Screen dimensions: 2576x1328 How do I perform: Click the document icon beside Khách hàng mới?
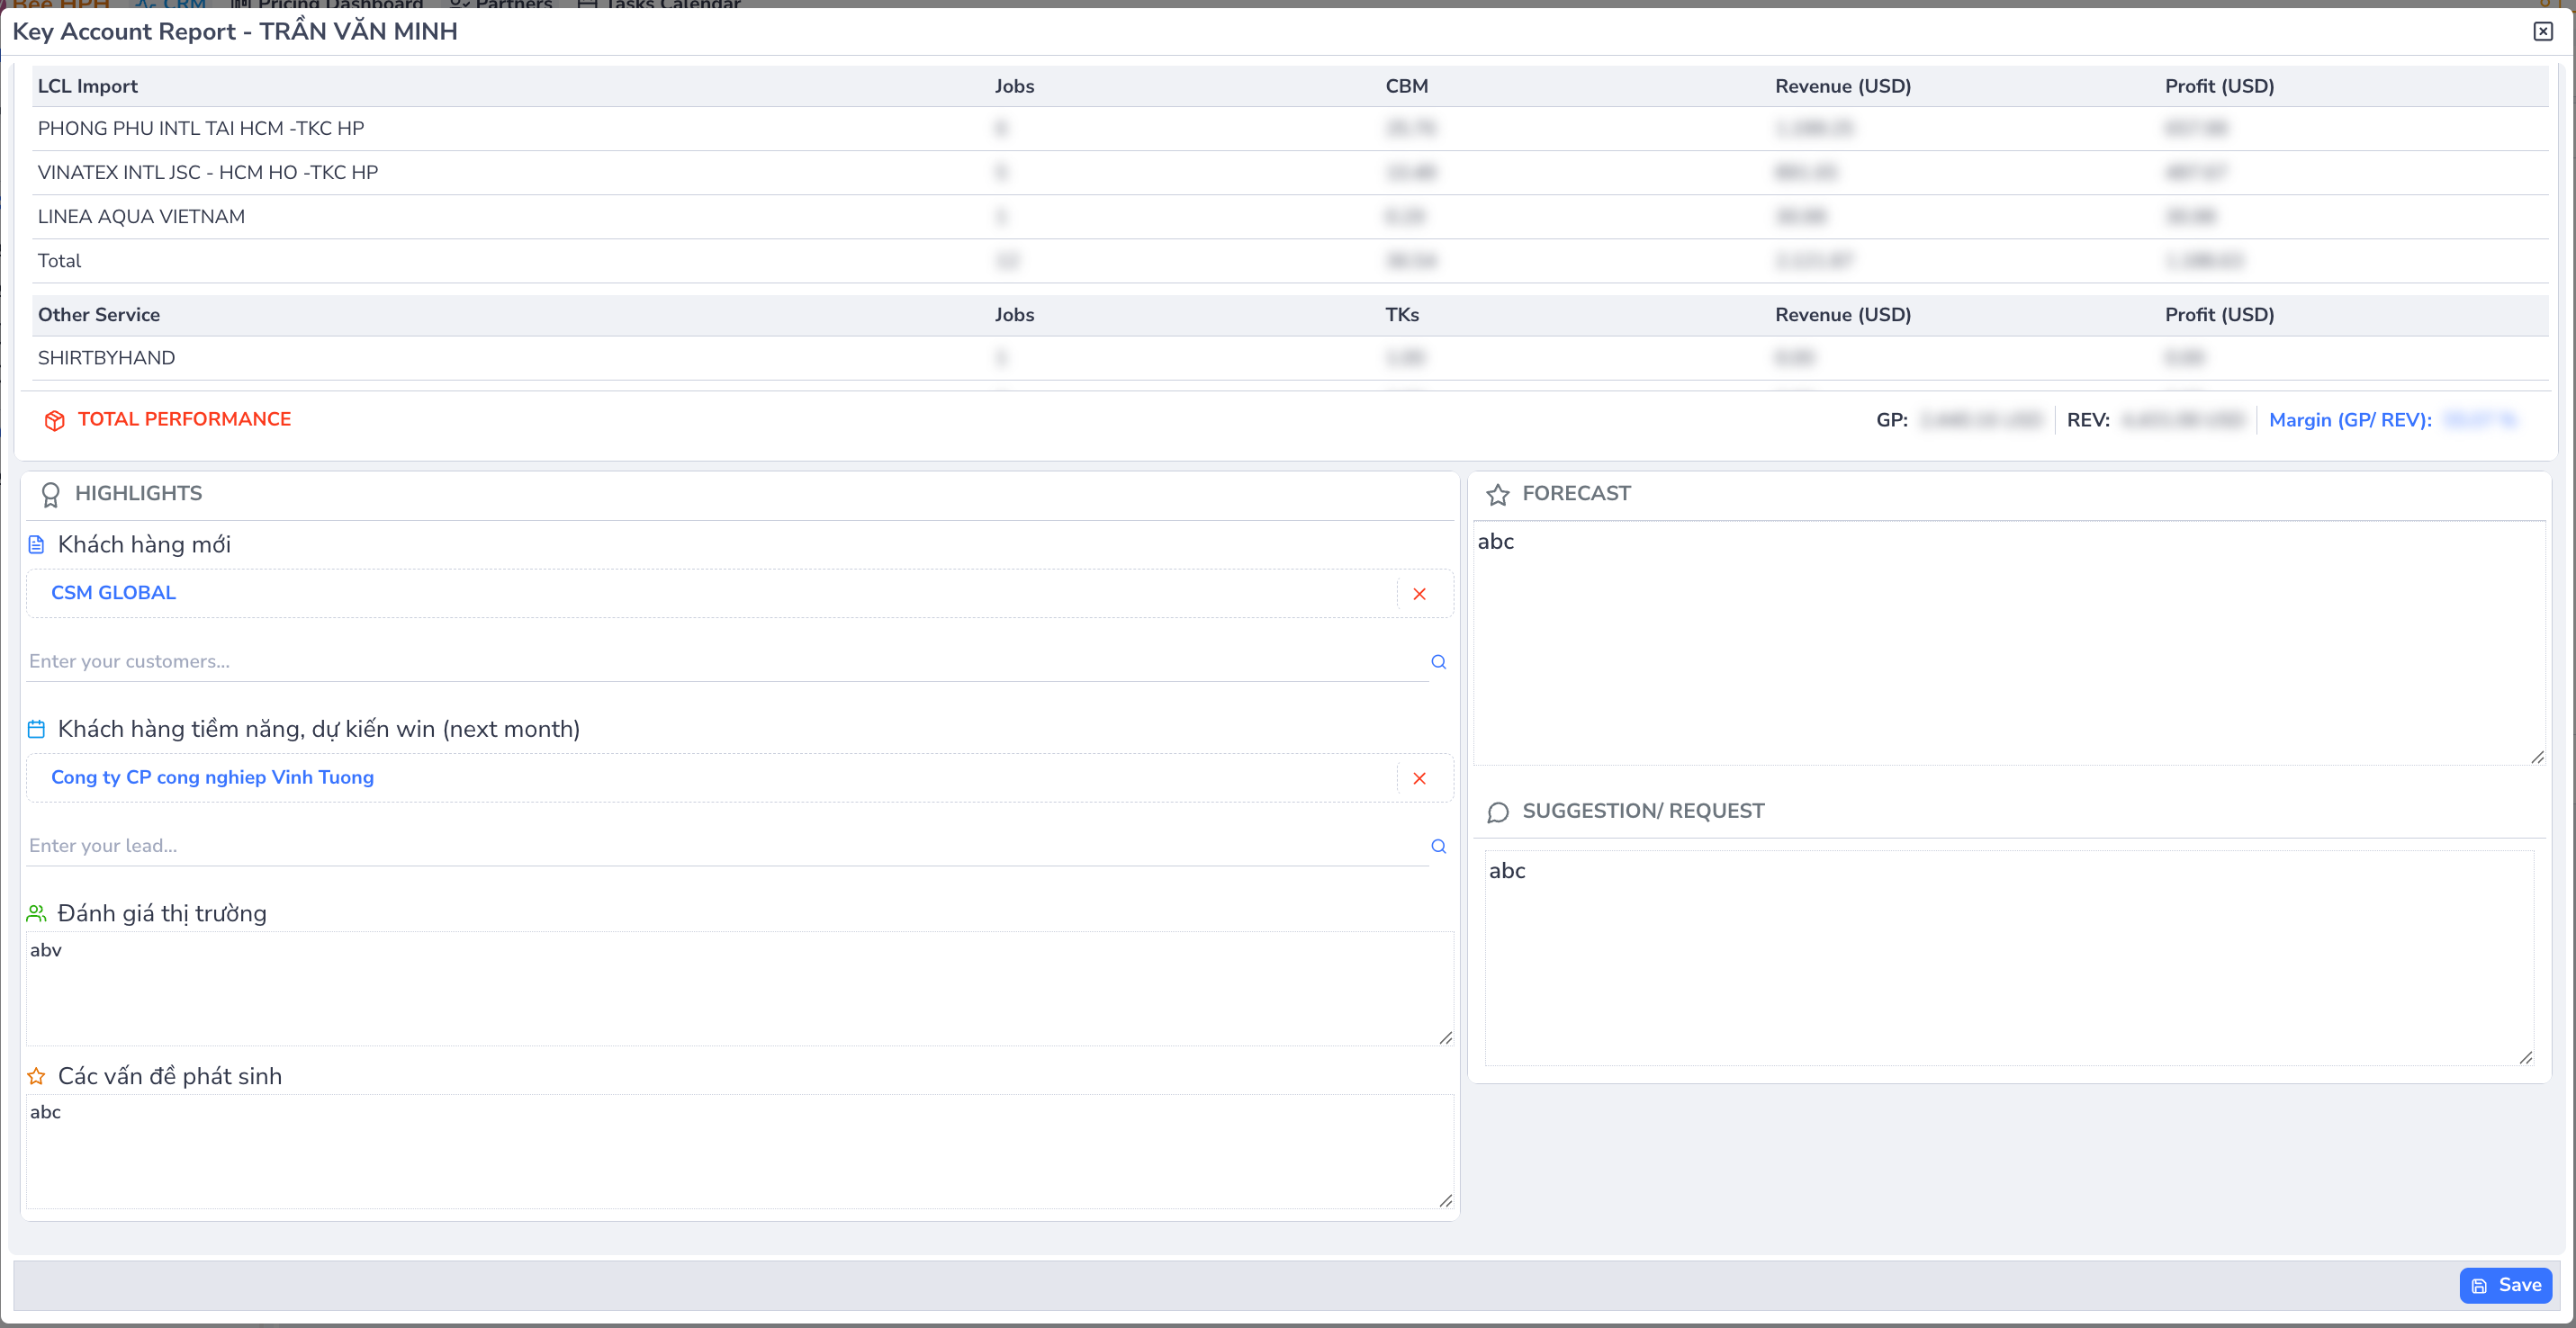[36, 544]
